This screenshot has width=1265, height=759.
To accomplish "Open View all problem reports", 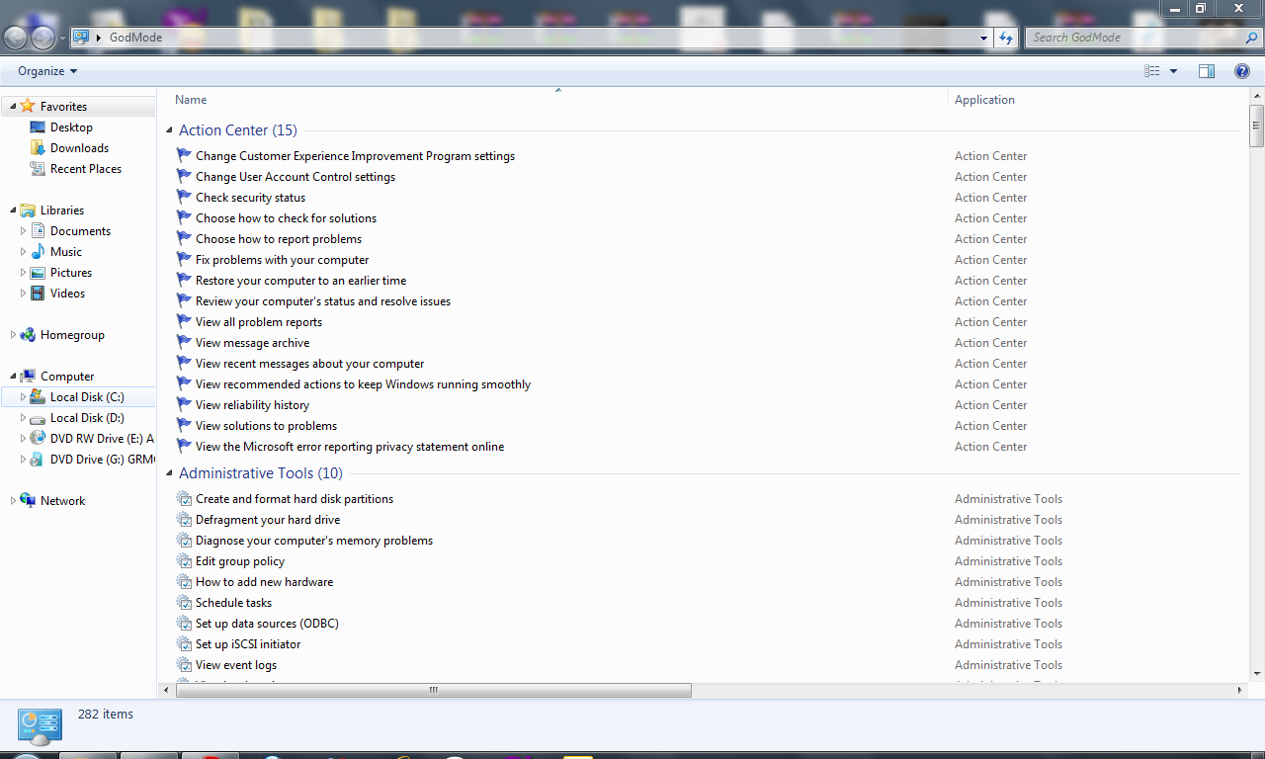I will (259, 322).
